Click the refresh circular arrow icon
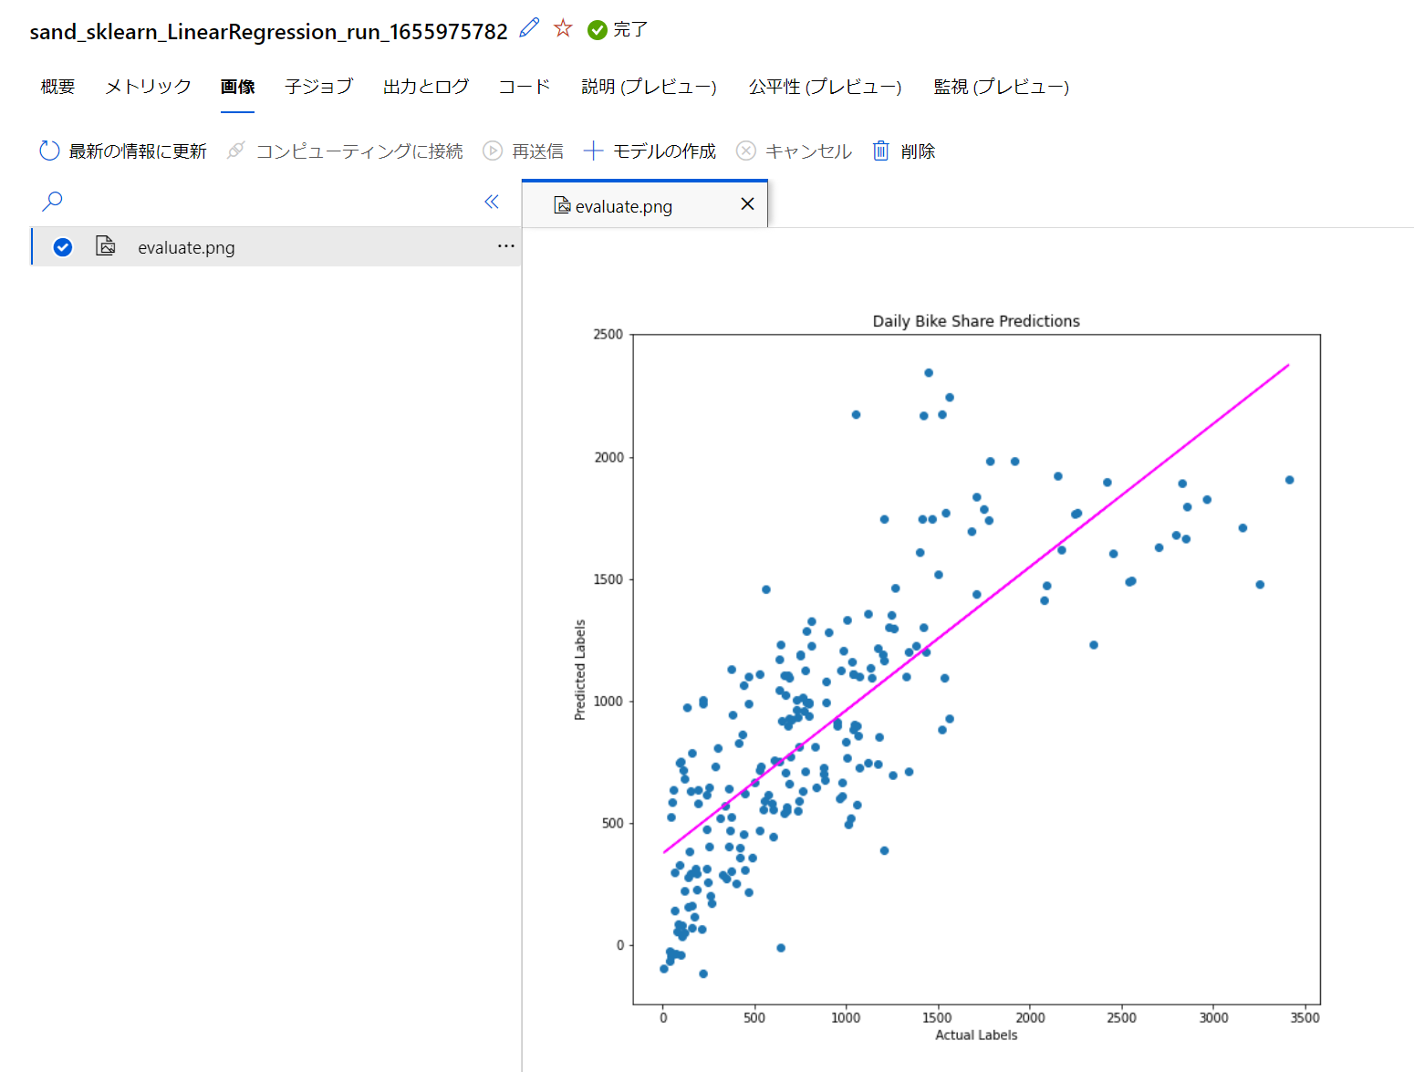 (49, 151)
